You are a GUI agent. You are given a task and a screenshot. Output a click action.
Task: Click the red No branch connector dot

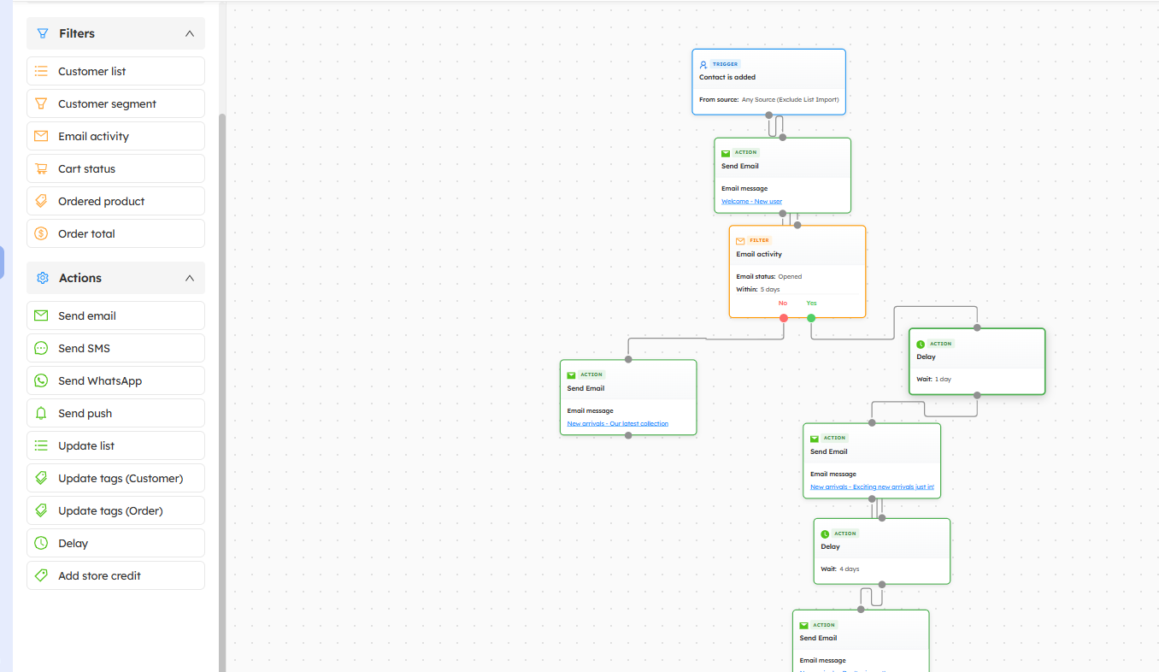(x=784, y=318)
